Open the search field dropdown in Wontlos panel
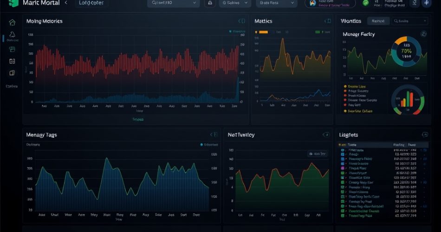The width and height of the screenshot is (441, 232). click(x=410, y=21)
